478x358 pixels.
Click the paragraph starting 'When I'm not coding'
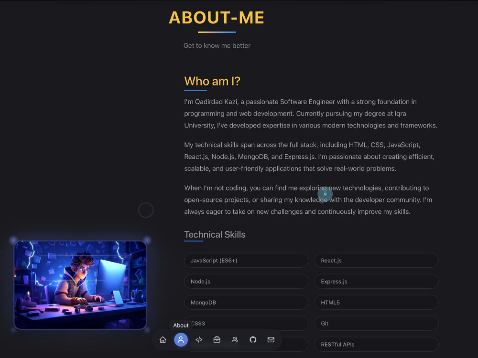pyautogui.click(x=308, y=200)
